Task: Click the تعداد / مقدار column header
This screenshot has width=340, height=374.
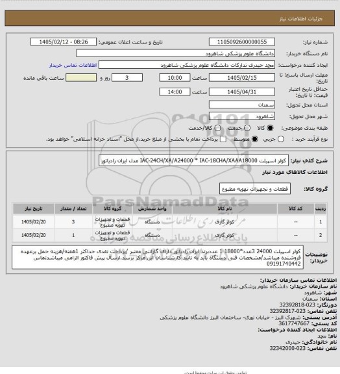Action: click(73, 208)
